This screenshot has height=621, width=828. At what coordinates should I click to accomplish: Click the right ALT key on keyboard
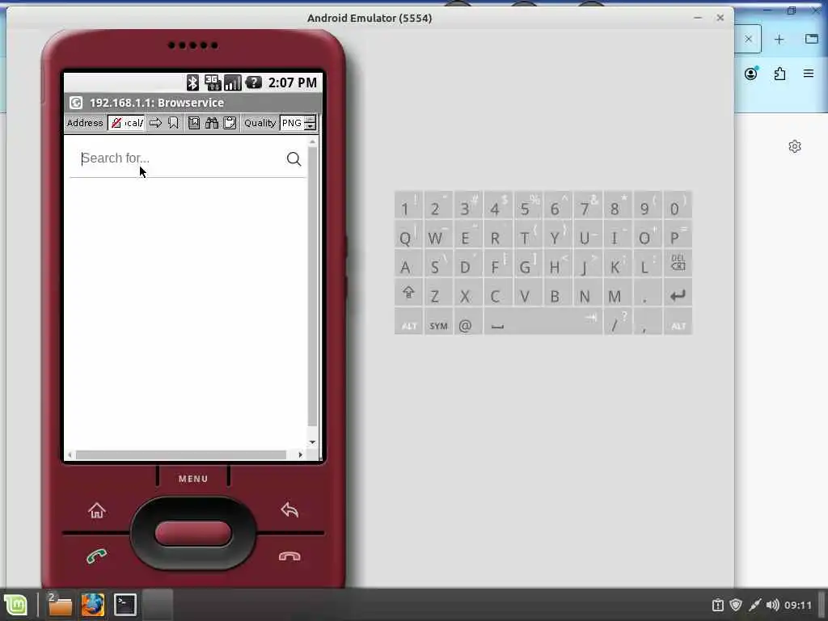678,323
